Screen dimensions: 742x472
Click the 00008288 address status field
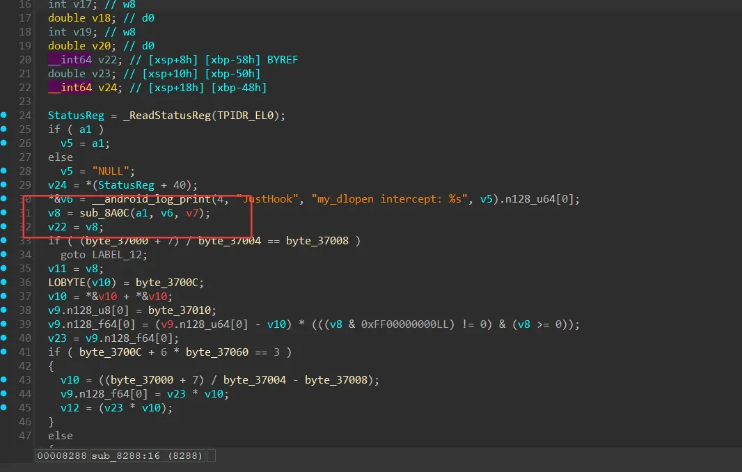(61, 455)
